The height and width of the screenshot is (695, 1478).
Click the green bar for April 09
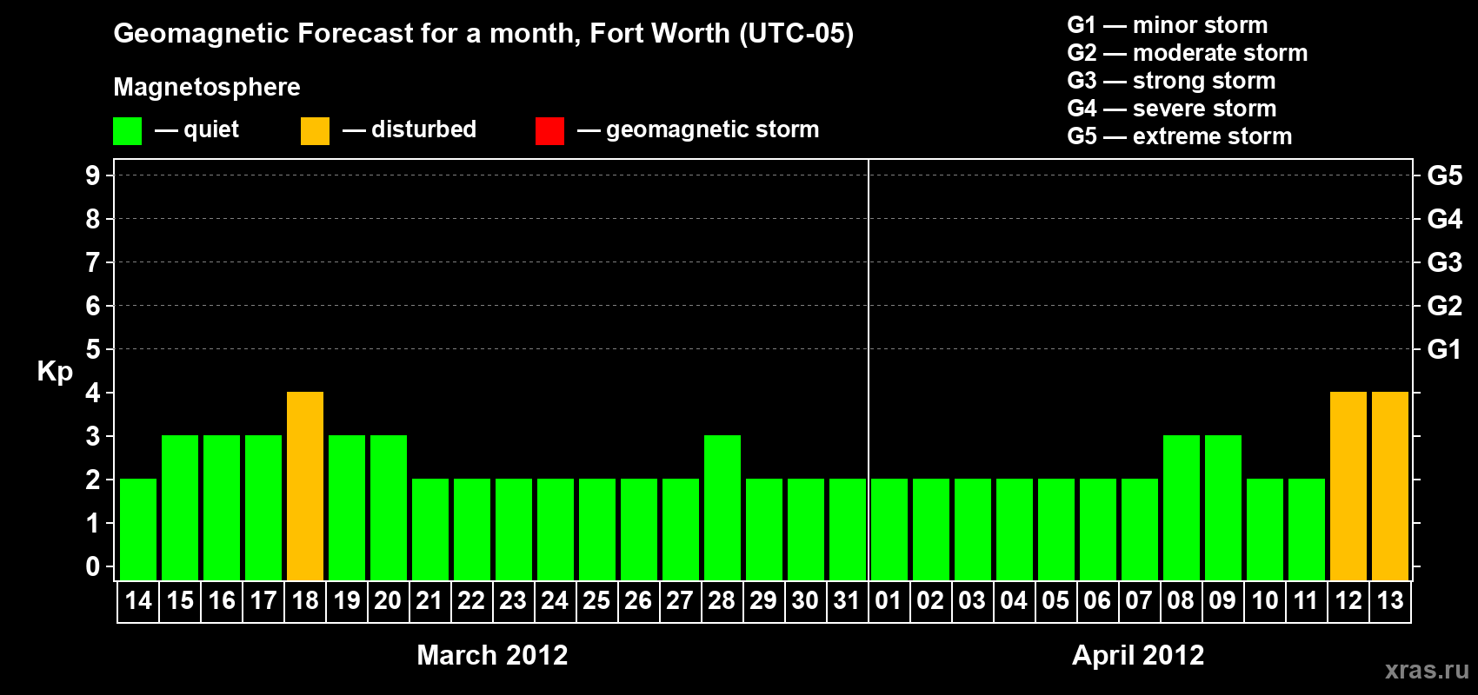click(x=1223, y=507)
